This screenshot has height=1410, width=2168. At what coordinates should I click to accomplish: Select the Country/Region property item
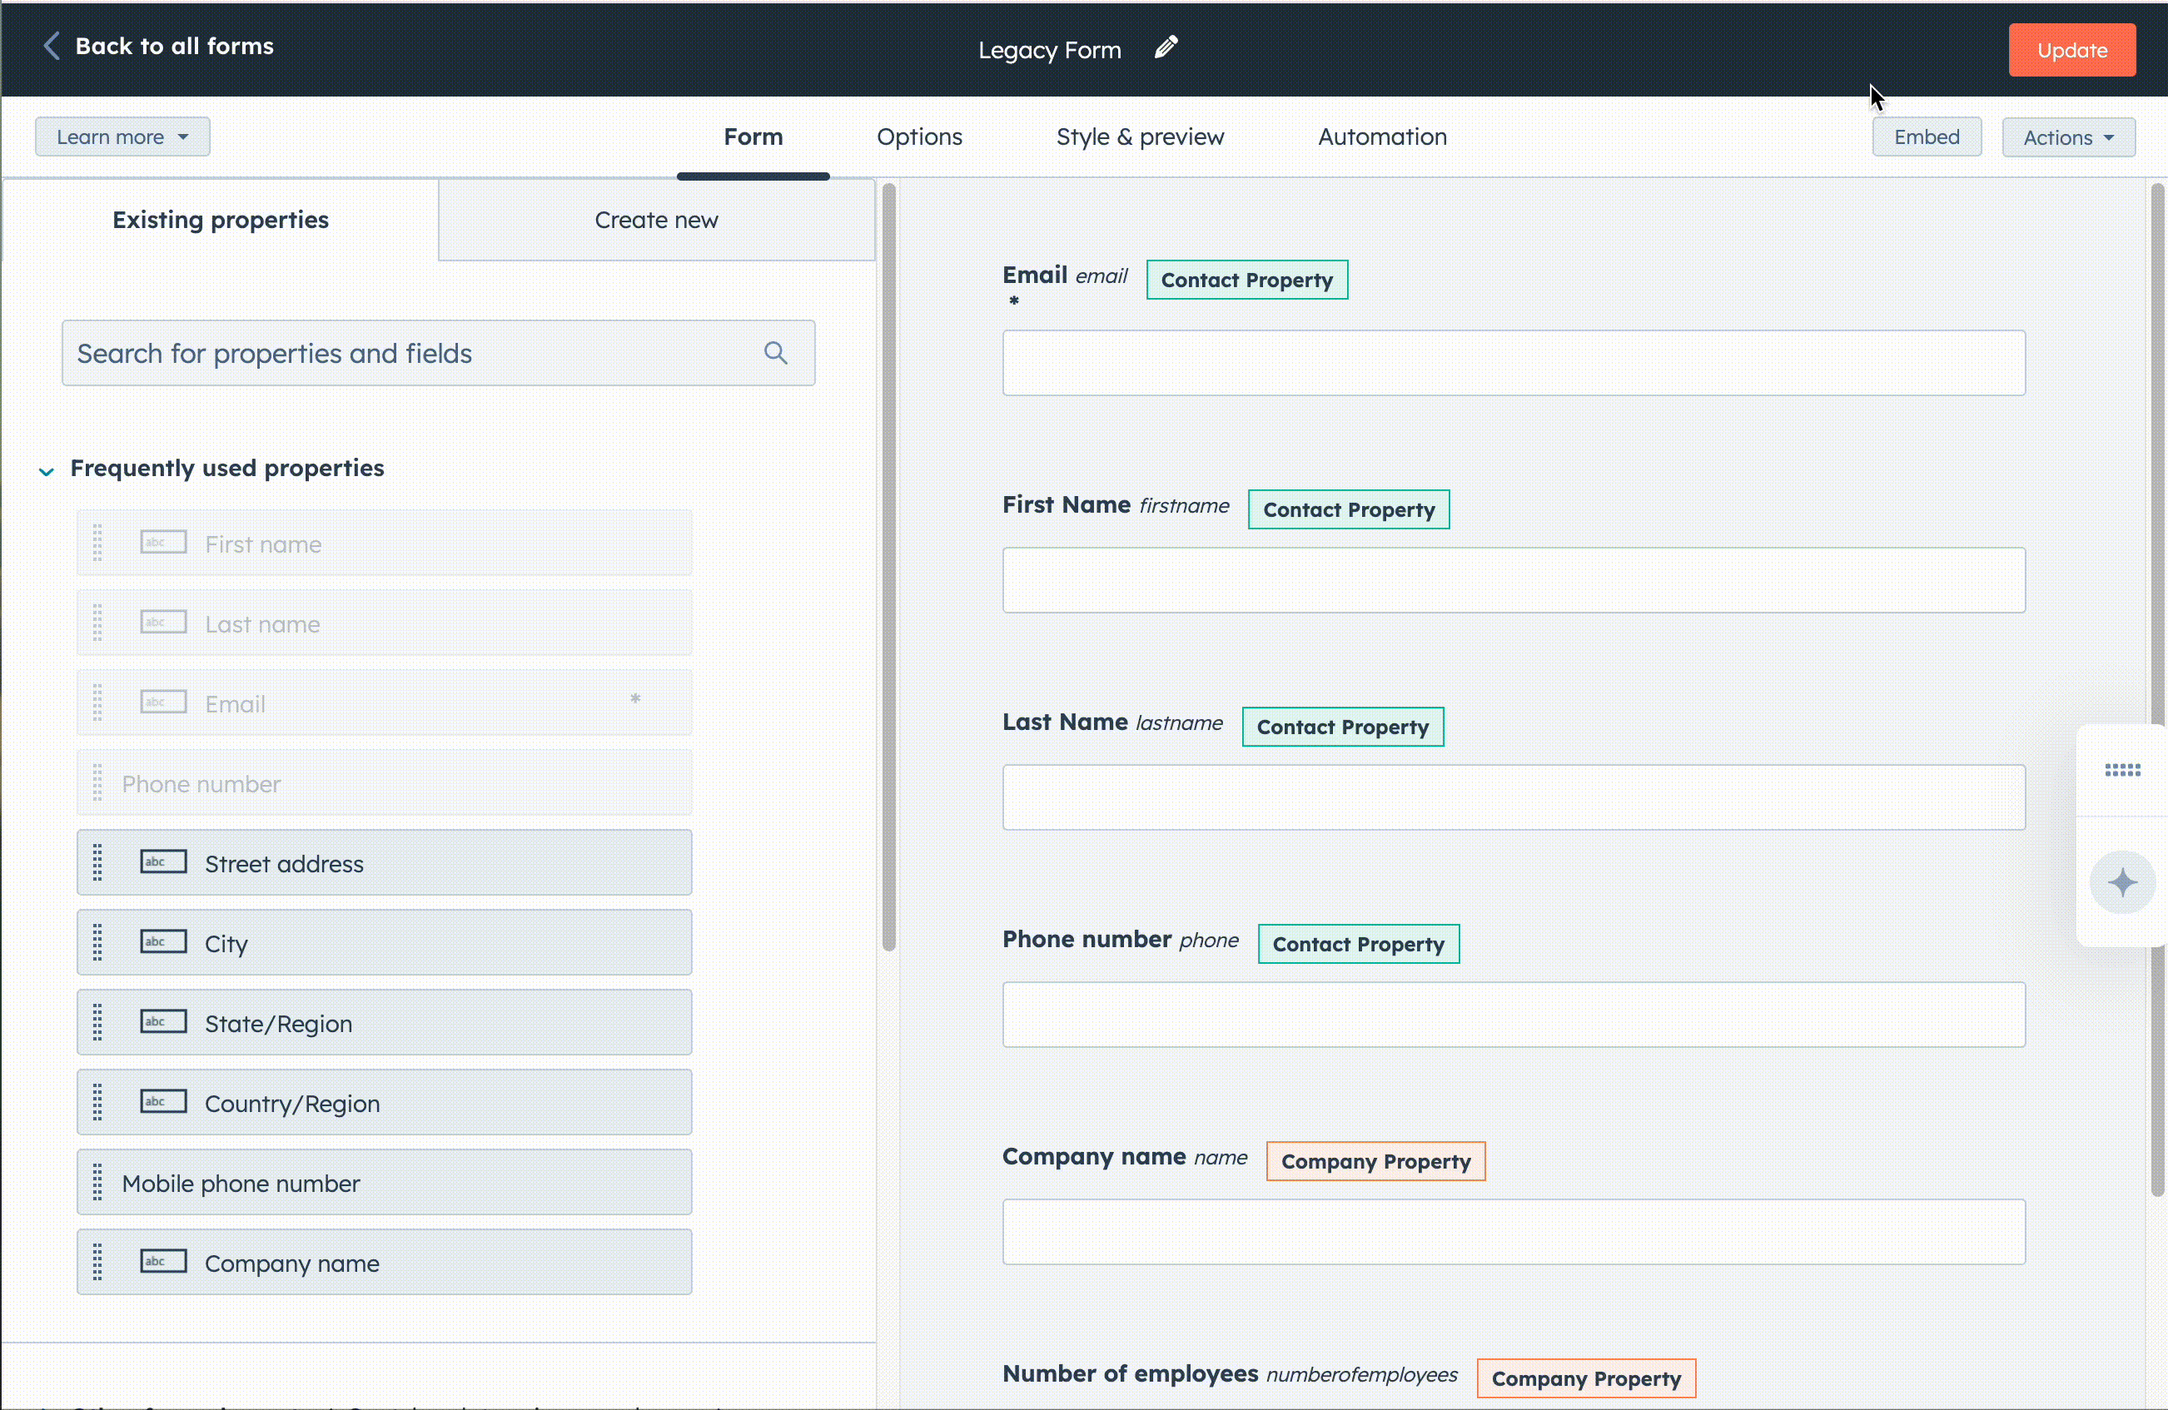[384, 1102]
